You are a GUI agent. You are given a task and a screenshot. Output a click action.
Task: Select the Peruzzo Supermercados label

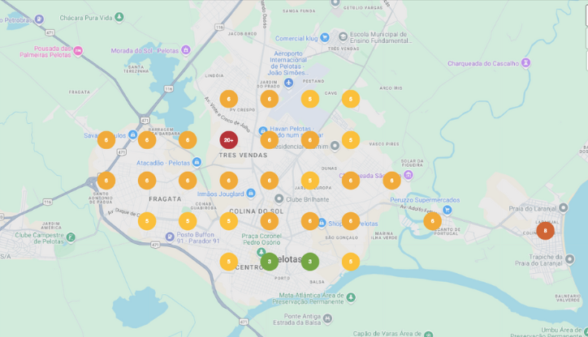pyautogui.click(x=425, y=200)
